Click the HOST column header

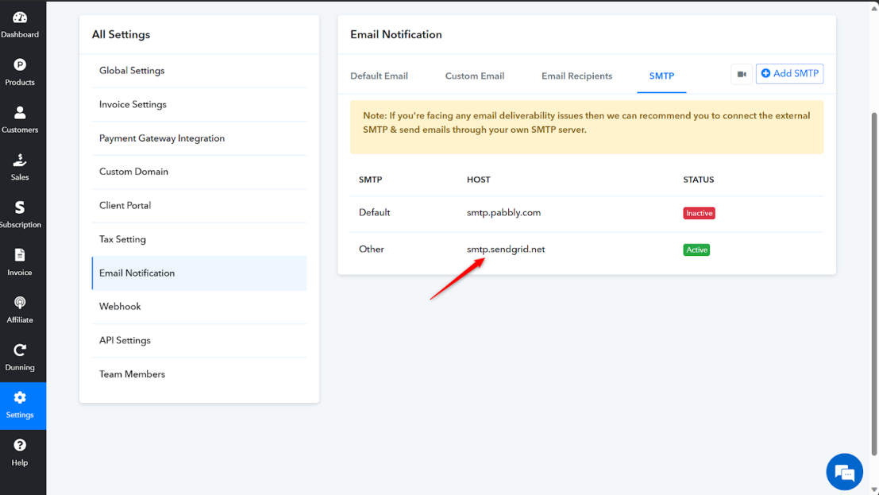click(x=478, y=180)
